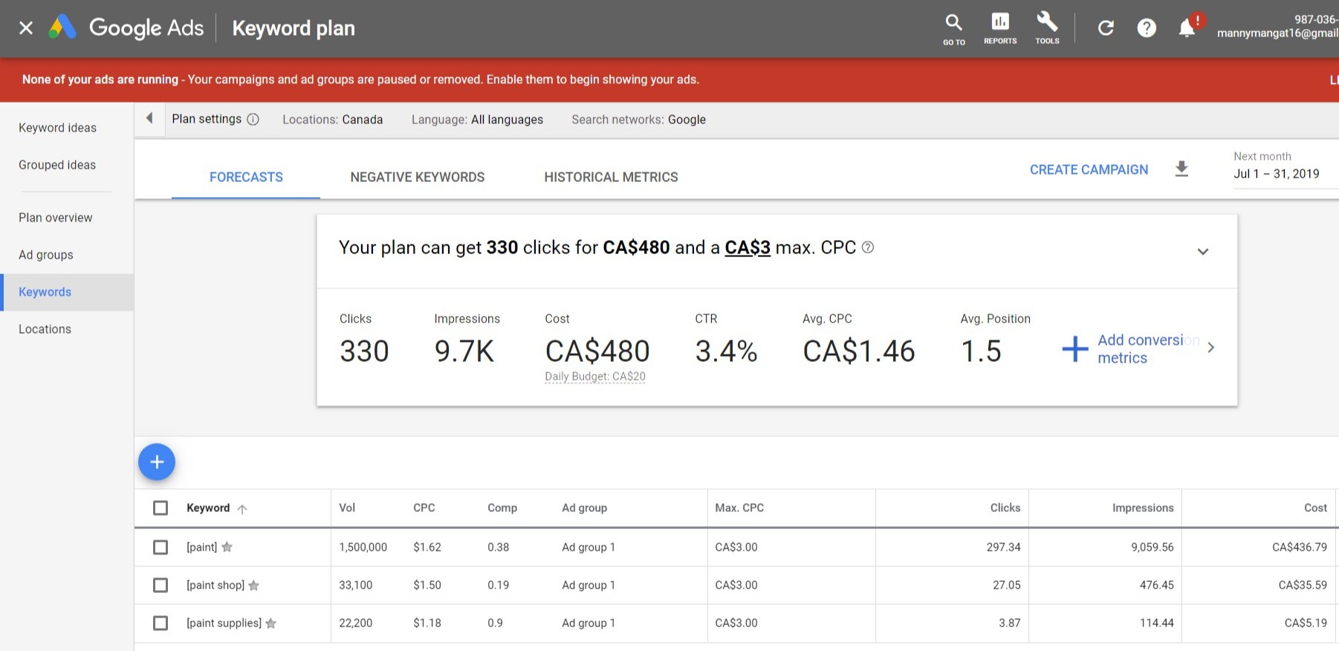1339x651 pixels.
Task: Click the Daily Budget: CA$20 link
Action: pos(595,377)
